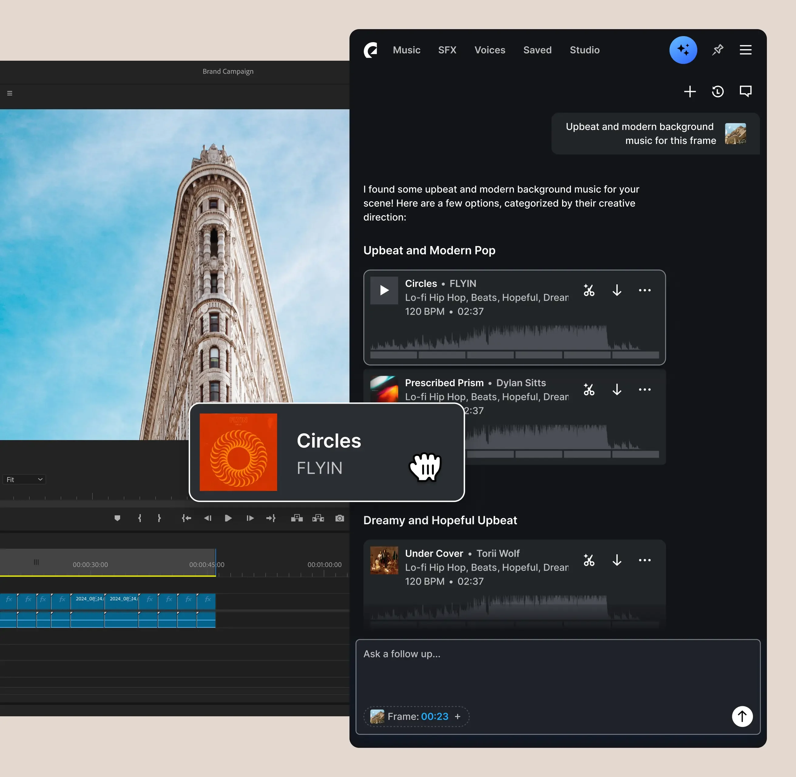Go to the Saved tab
The image size is (796, 777).
(x=537, y=50)
